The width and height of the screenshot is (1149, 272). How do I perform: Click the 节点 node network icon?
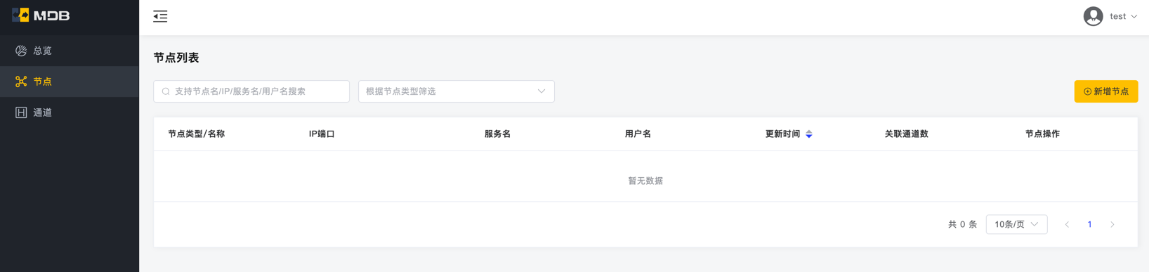21,82
